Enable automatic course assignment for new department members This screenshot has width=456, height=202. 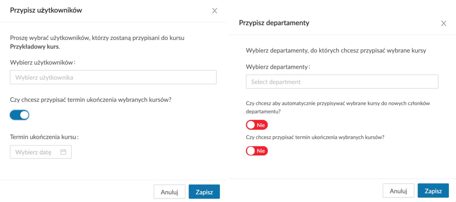point(257,125)
